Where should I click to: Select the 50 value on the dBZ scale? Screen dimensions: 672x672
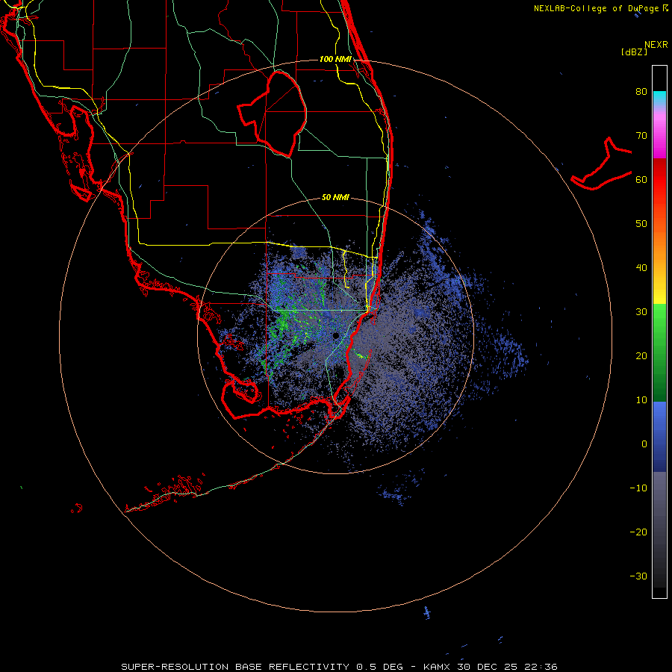pyautogui.click(x=641, y=224)
